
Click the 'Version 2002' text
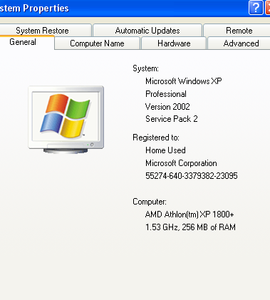pos(167,107)
